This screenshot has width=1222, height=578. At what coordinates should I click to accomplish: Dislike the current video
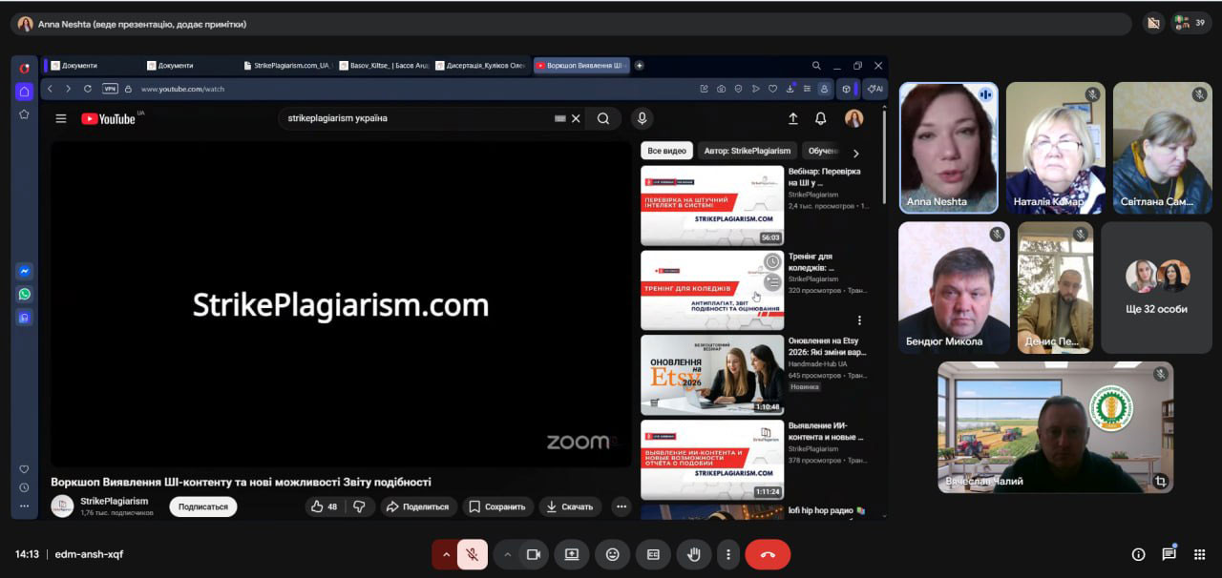coord(359,506)
